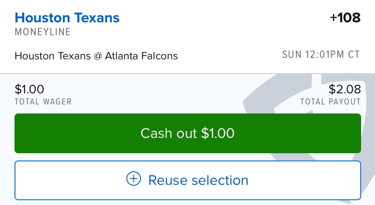The width and height of the screenshot is (375, 205).
Task: Click the MONEYLINE bet type label
Action: 42,32
